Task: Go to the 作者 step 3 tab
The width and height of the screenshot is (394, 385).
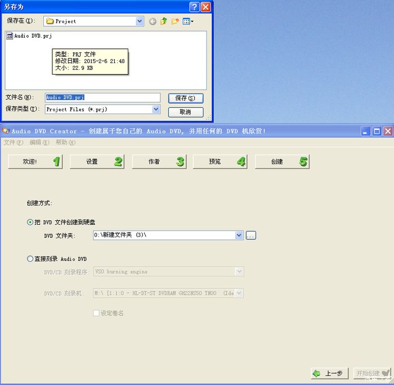Action: coord(158,162)
